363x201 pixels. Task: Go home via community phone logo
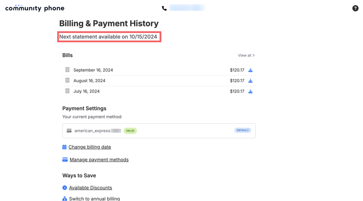click(35, 8)
